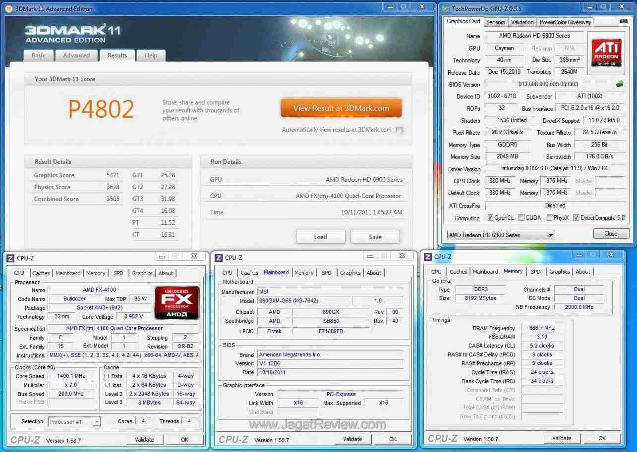
Task: Open the CPU tab in the CPU-Z memory window
Action: pyautogui.click(x=436, y=272)
